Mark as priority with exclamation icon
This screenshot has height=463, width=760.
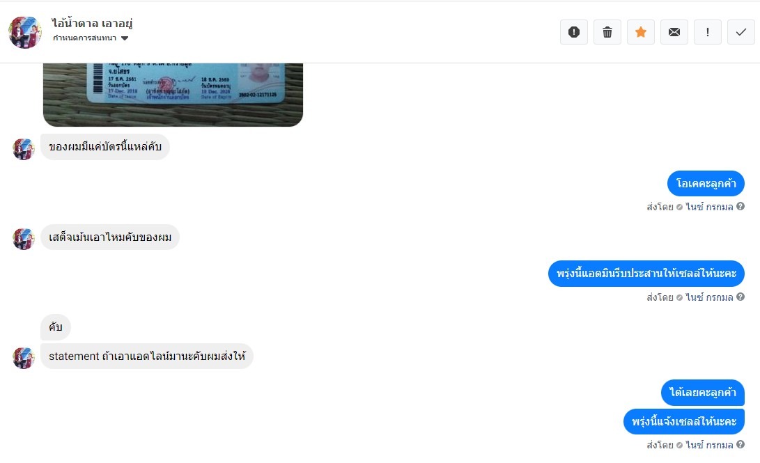point(708,32)
